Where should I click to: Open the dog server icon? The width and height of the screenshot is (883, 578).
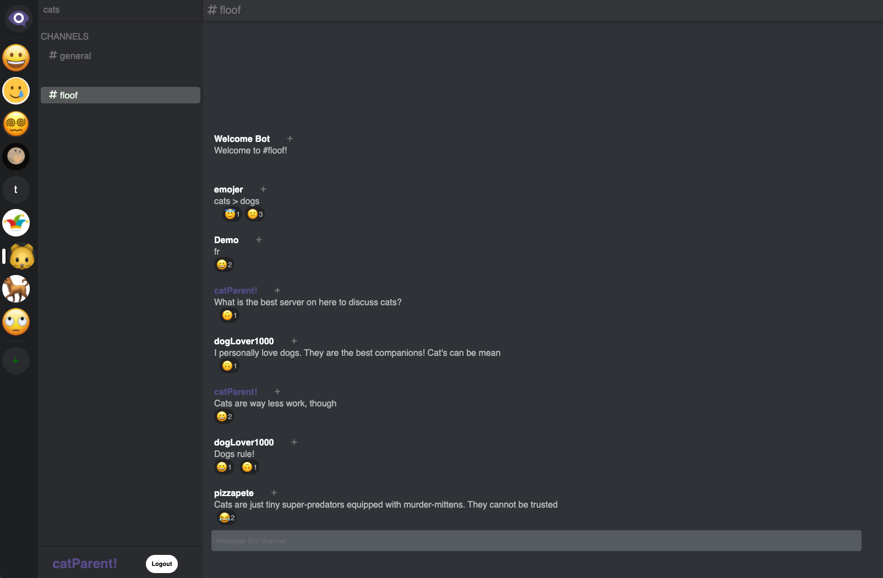coord(16,289)
